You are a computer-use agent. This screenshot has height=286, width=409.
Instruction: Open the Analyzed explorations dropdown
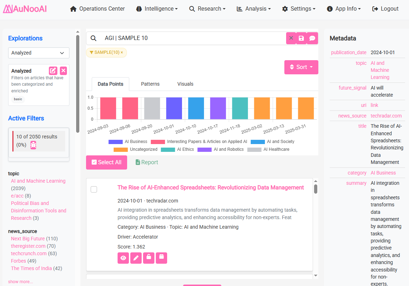pos(39,53)
